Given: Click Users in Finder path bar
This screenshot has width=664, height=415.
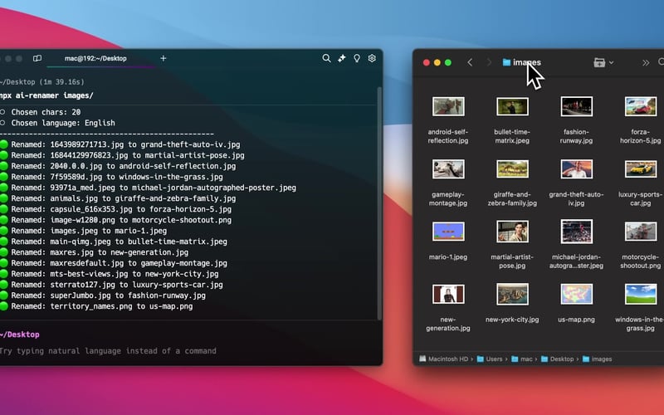Looking at the screenshot, I should click(490, 359).
